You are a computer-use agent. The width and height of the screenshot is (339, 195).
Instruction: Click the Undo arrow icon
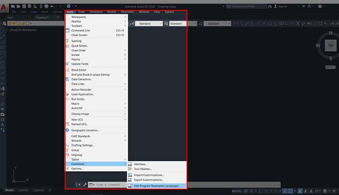tap(52, 6)
